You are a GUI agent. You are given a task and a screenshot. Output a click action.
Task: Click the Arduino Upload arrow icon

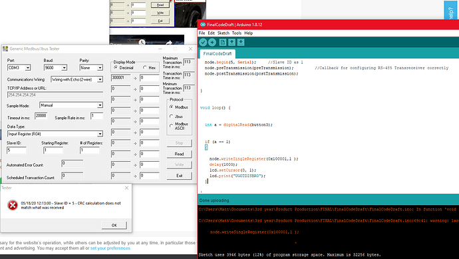tap(212, 43)
